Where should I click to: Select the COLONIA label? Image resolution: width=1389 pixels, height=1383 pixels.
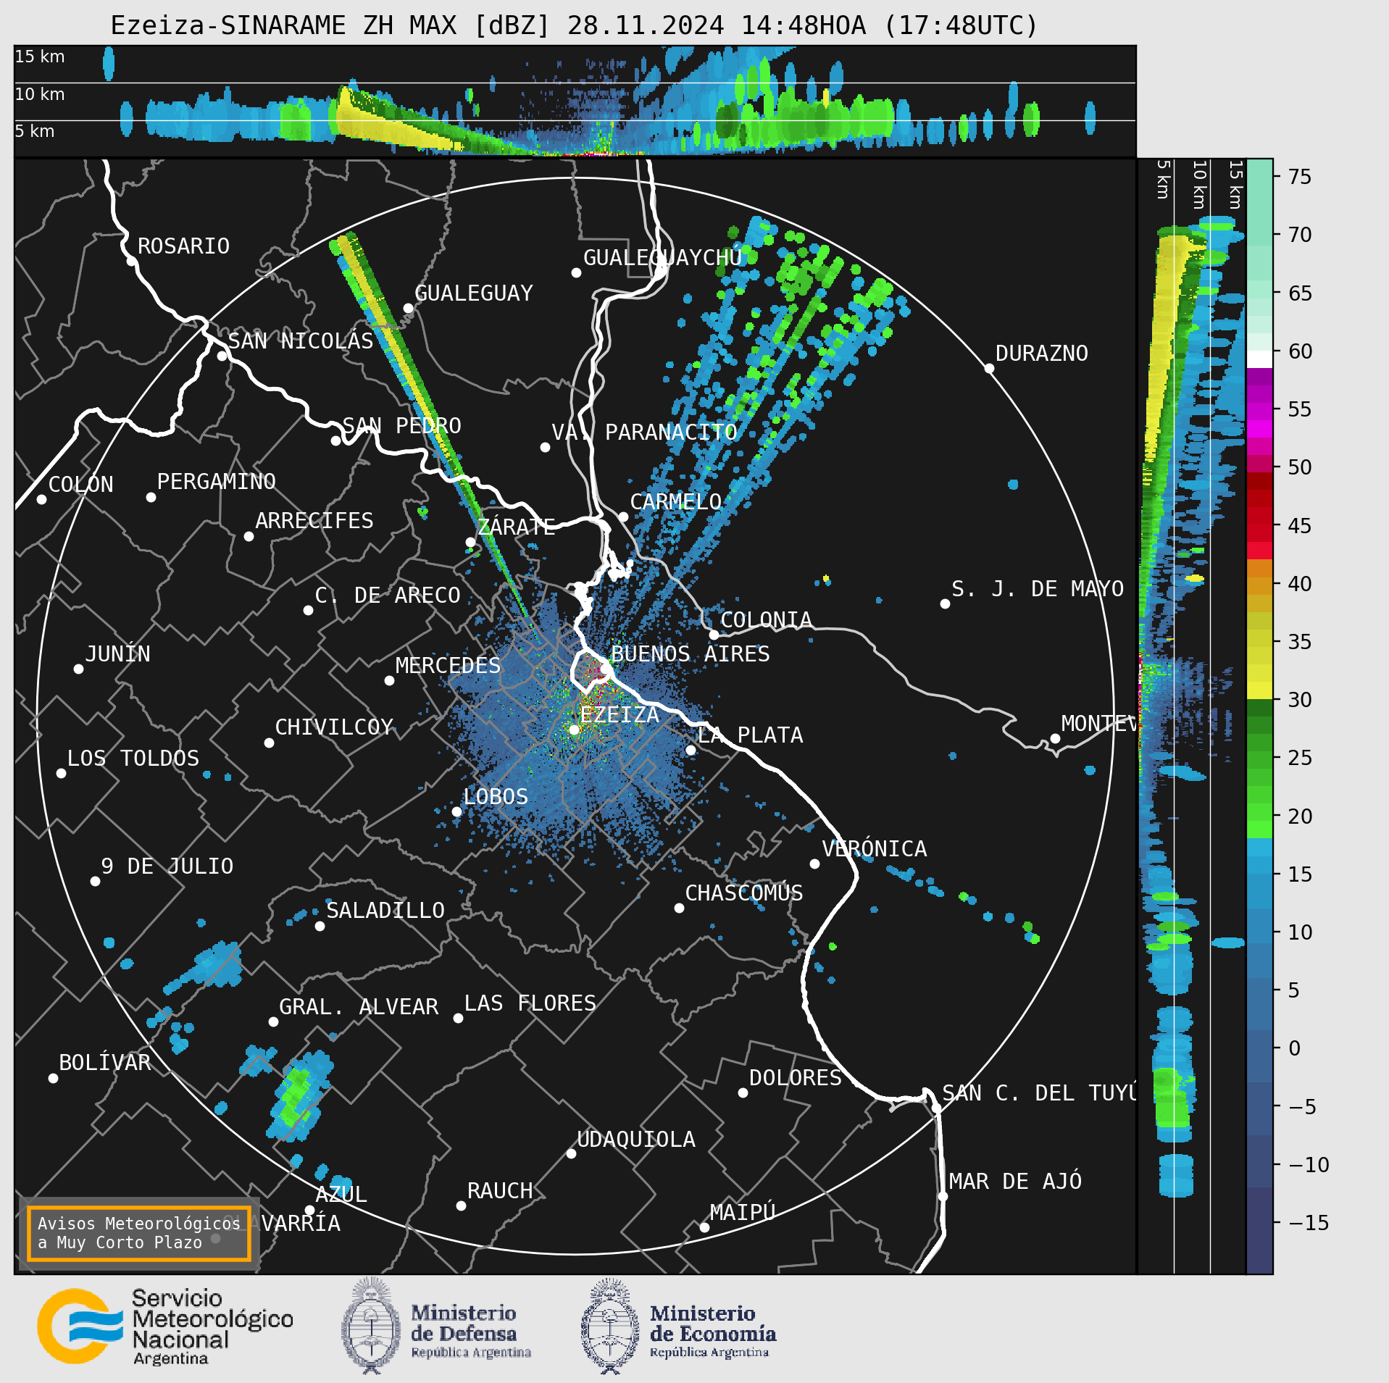[766, 620]
